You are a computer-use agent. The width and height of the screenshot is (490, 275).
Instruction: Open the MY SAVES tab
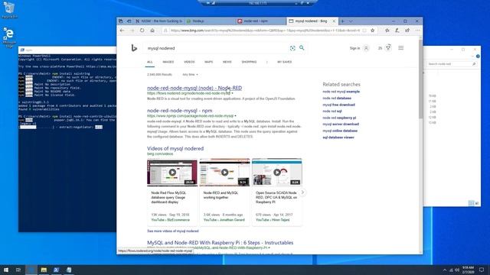[284, 62]
